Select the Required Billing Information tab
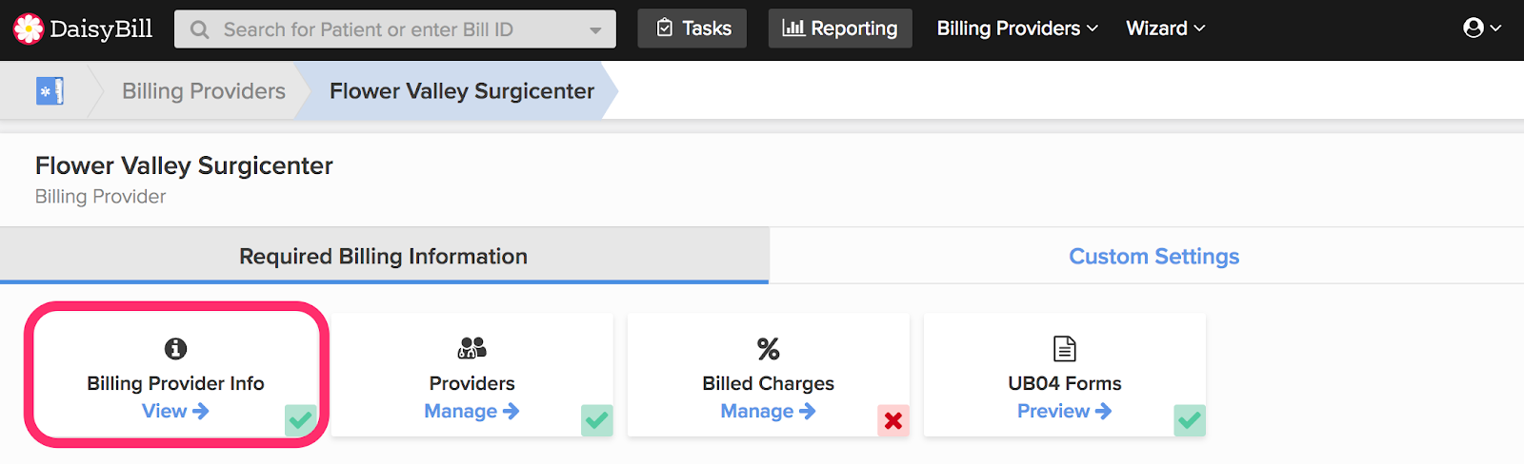Viewport: 1524px width, 464px height. (384, 256)
